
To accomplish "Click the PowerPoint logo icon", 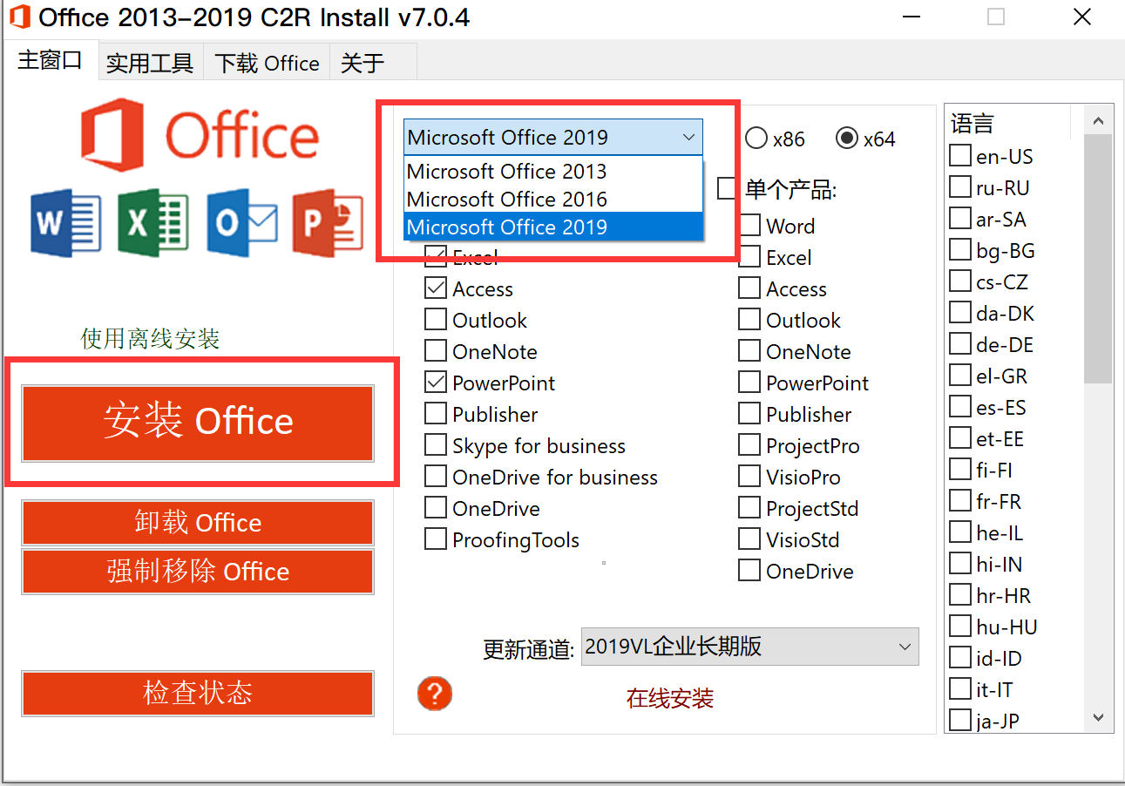I will click(328, 223).
